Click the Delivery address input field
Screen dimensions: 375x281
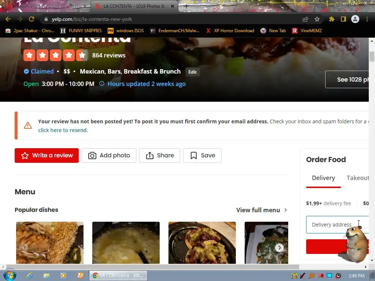pos(337,225)
